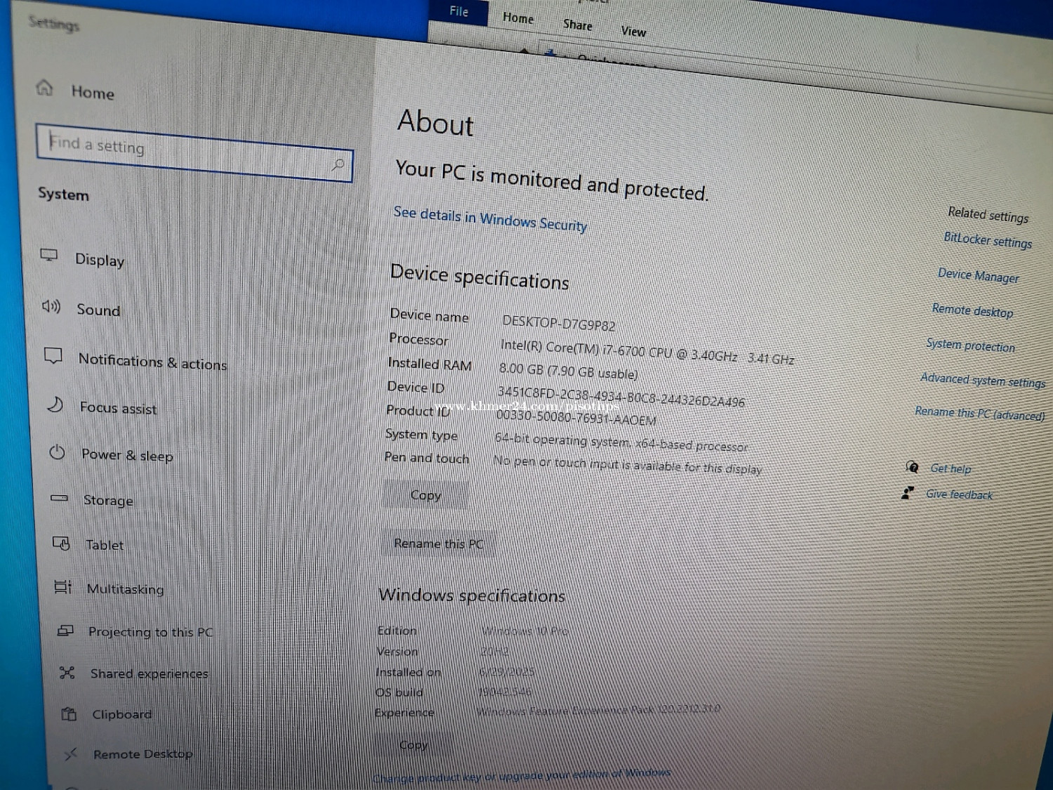Screen dimensions: 1053x790
Task: Open System protection link
Action: (970, 345)
